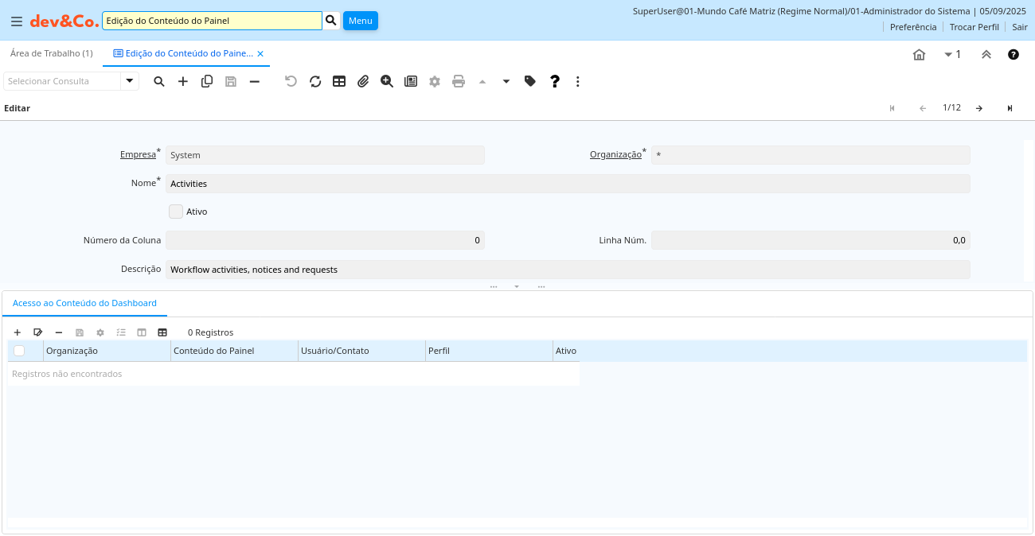The image size is (1035, 536).
Task: Switch to Área de Trabalho tab
Action: tap(52, 53)
